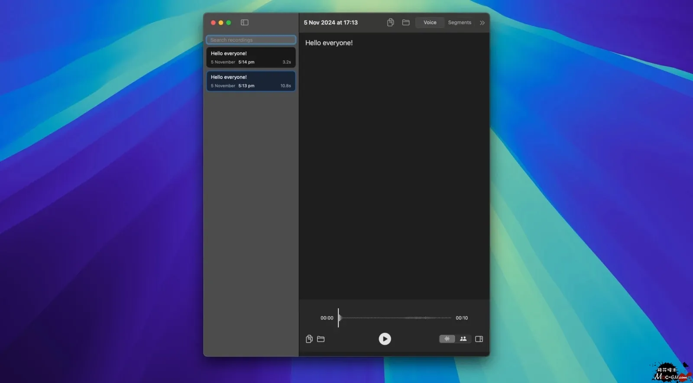Click the waveform playback scrubber
The height and width of the screenshot is (383, 693).
pos(395,318)
